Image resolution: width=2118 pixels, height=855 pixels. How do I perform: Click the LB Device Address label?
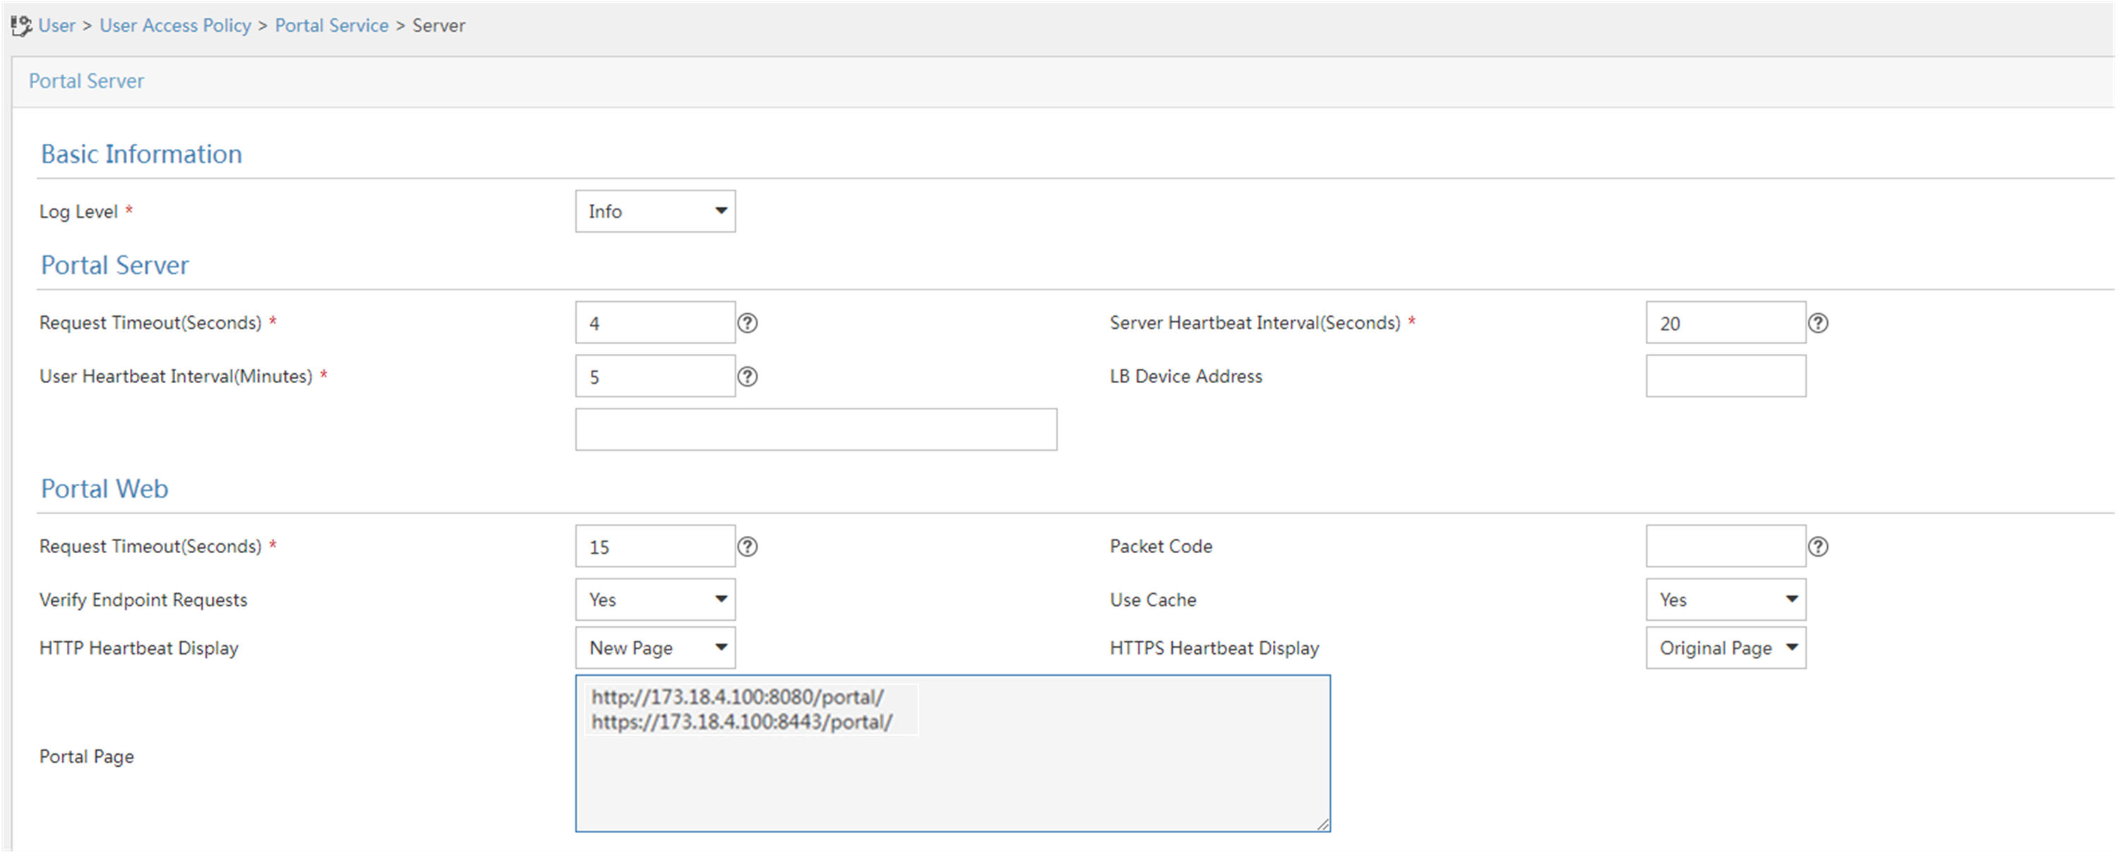point(1185,376)
